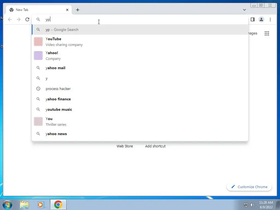Select 'process hacker' history suggestion
The width and height of the screenshot is (280, 210).
(x=140, y=89)
